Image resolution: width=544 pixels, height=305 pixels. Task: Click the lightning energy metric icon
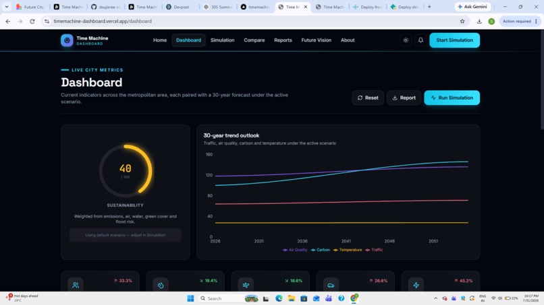coord(416,285)
